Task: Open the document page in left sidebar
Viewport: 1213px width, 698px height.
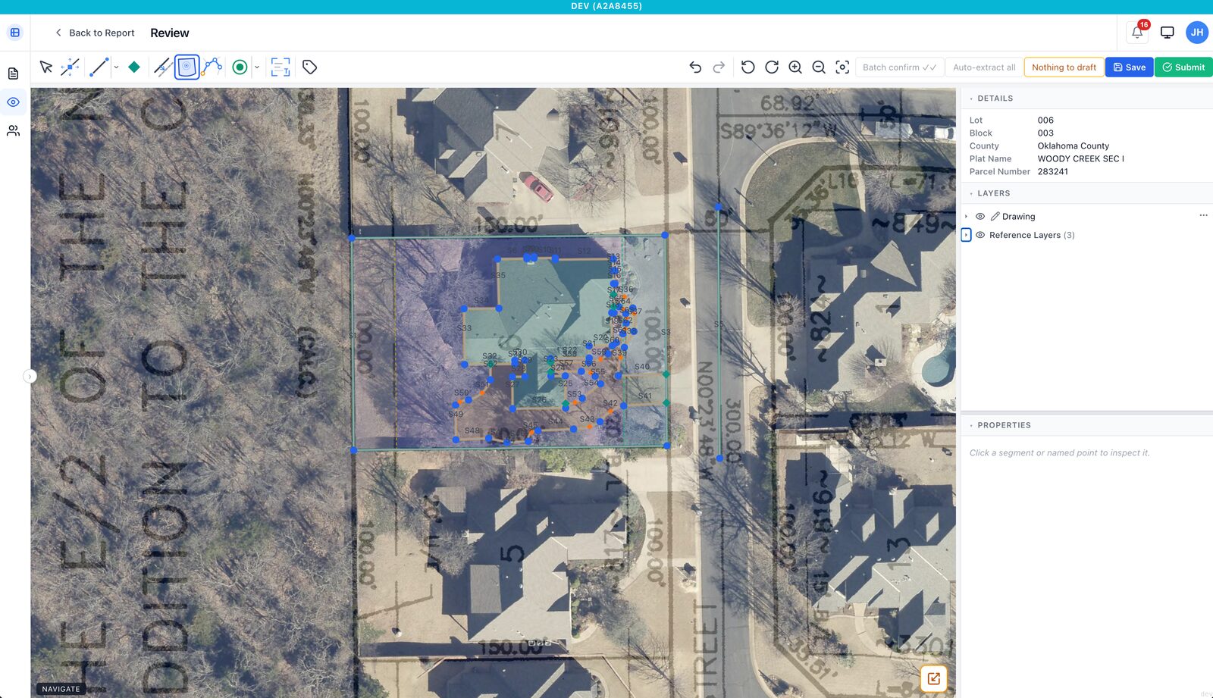Action: pos(13,74)
